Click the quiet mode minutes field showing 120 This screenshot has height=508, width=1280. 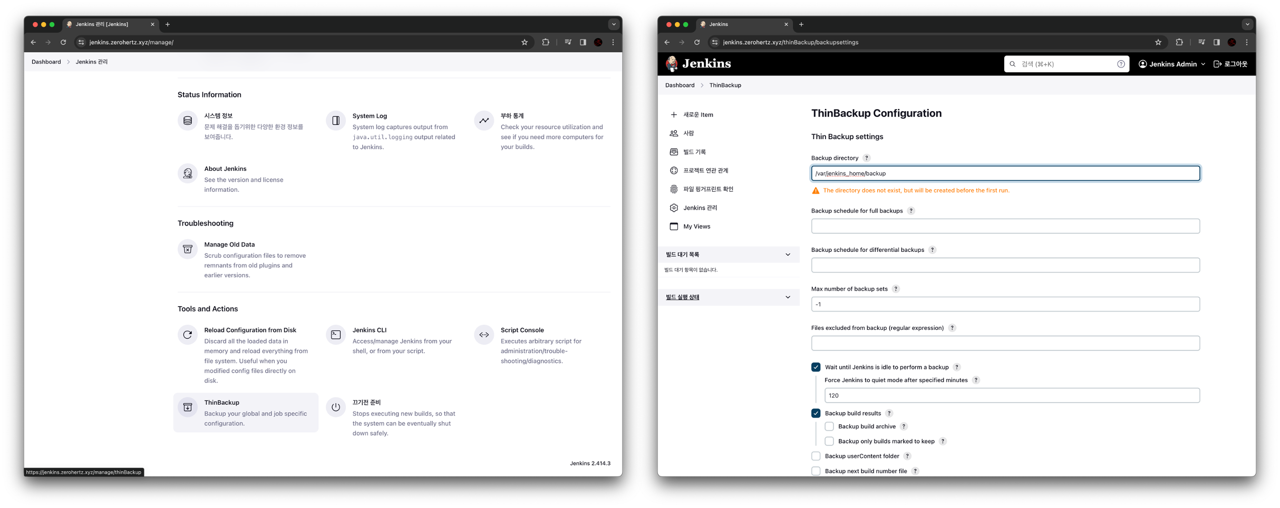tap(1012, 395)
